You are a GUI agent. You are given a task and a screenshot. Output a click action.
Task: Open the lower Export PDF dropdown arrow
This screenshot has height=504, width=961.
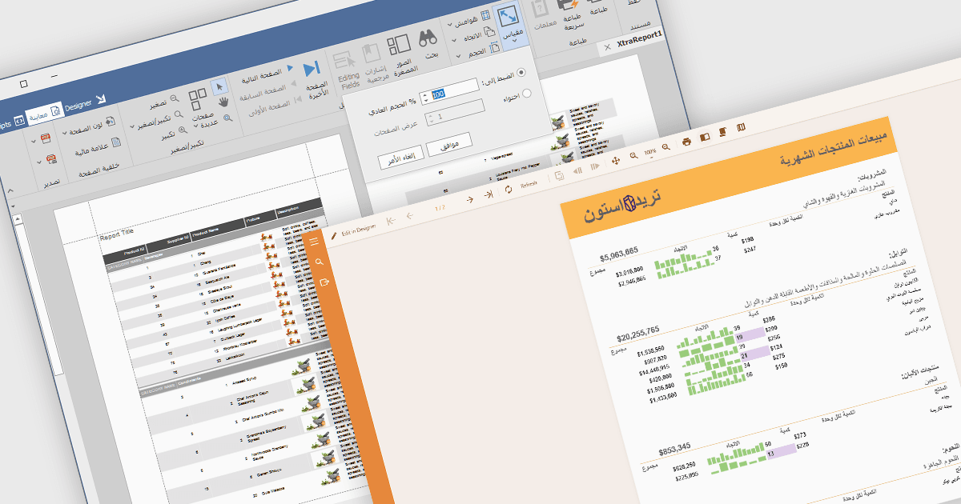[x=38, y=161]
